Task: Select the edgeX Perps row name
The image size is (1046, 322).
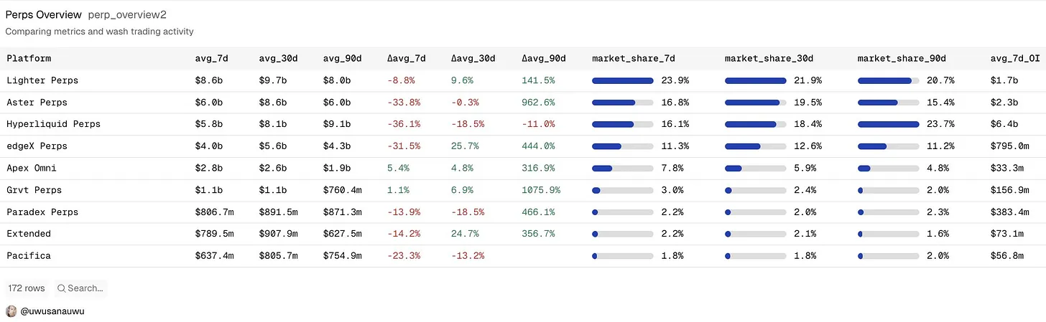Action: coord(37,146)
